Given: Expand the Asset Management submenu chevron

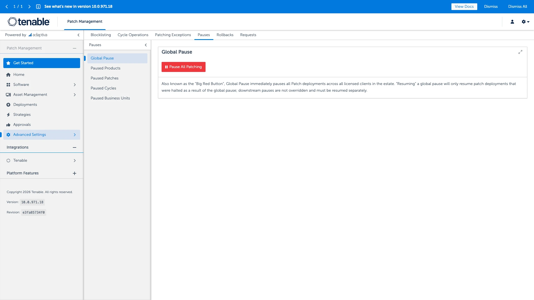Looking at the screenshot, I should coord(75,95).
